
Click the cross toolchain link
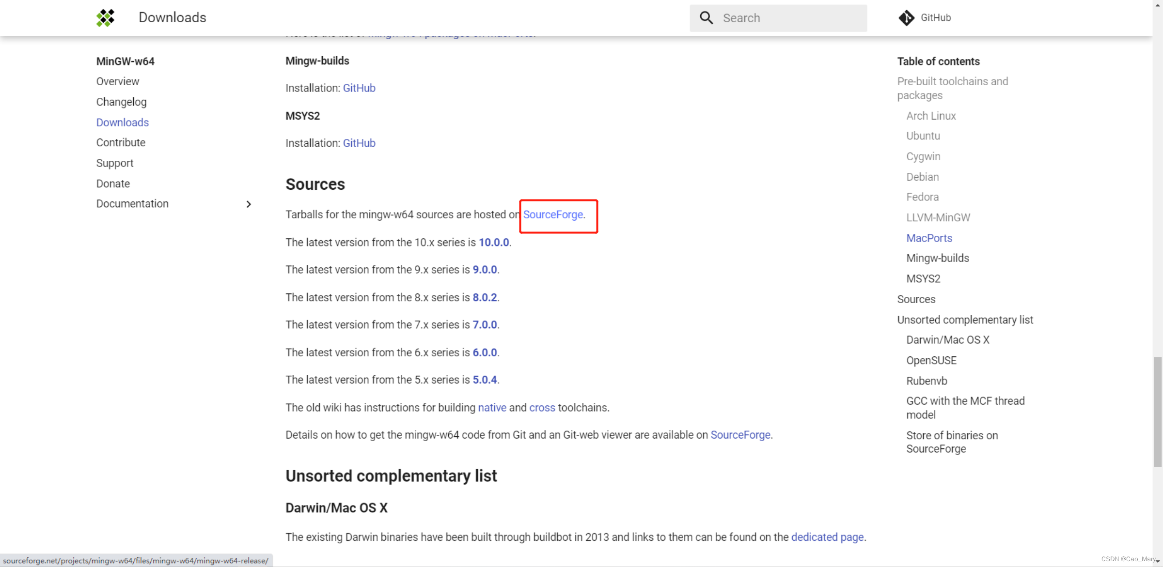point(541,408)
